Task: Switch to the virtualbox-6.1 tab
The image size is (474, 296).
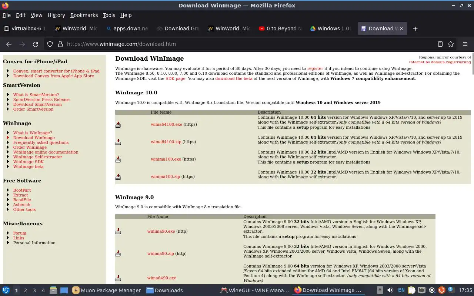Action: click(x=25, y=28)
